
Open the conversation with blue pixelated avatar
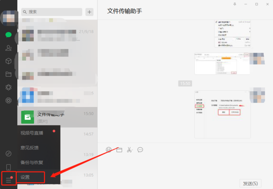click(57, 97)
